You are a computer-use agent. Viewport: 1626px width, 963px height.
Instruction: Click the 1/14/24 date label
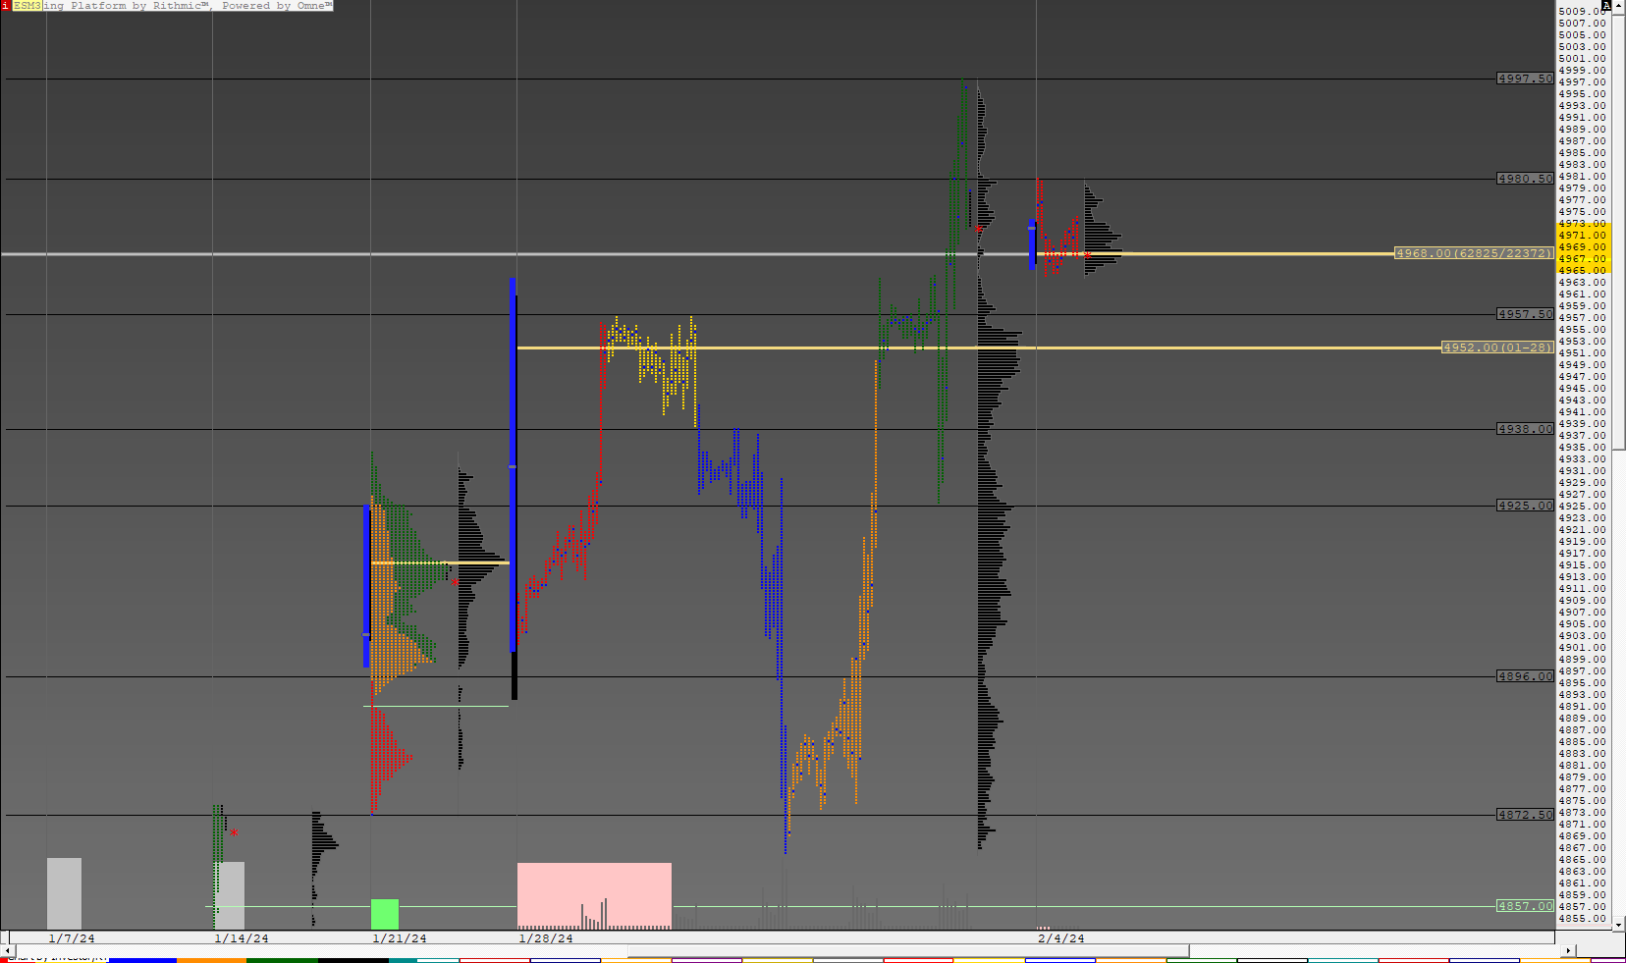(x=242, y=938)
